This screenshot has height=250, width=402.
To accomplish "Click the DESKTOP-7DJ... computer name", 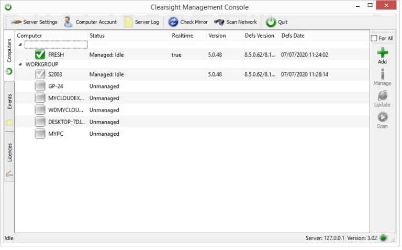I will [66, 122].
